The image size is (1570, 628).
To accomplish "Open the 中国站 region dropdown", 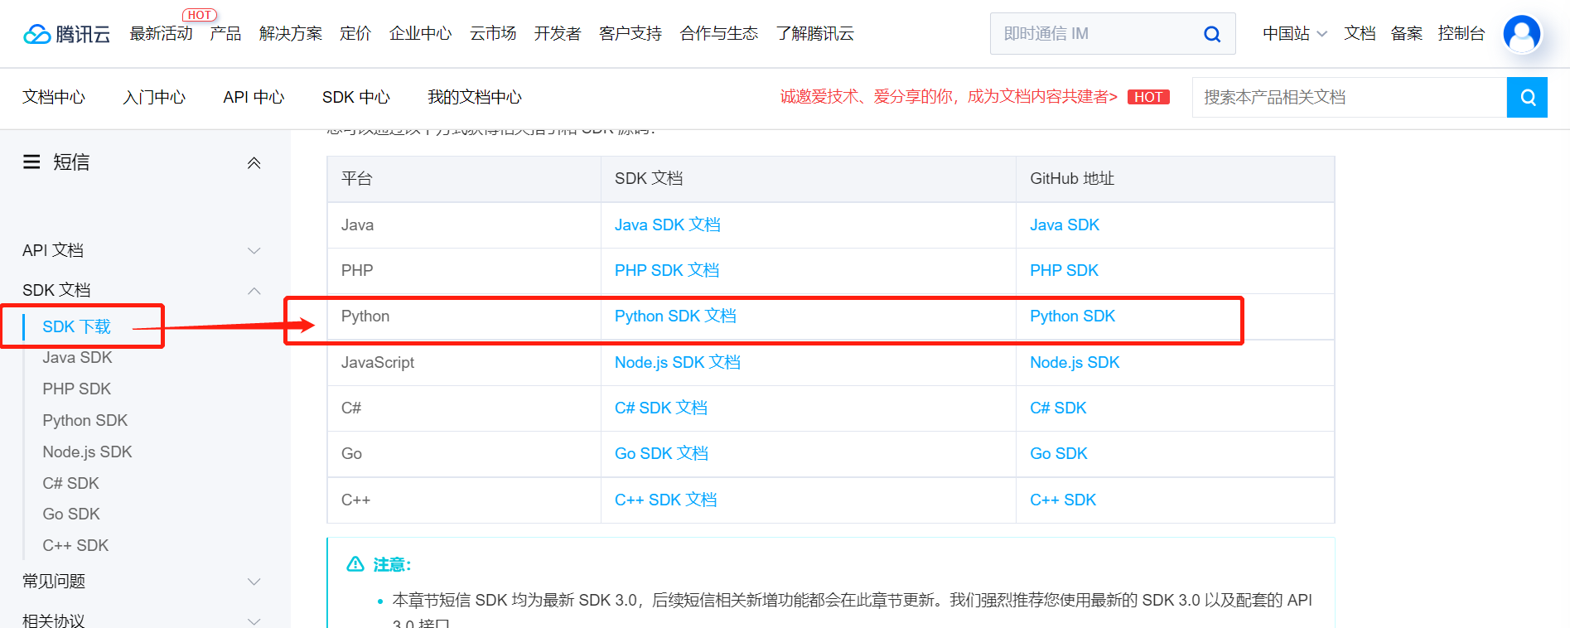I will click(1295, 33).
